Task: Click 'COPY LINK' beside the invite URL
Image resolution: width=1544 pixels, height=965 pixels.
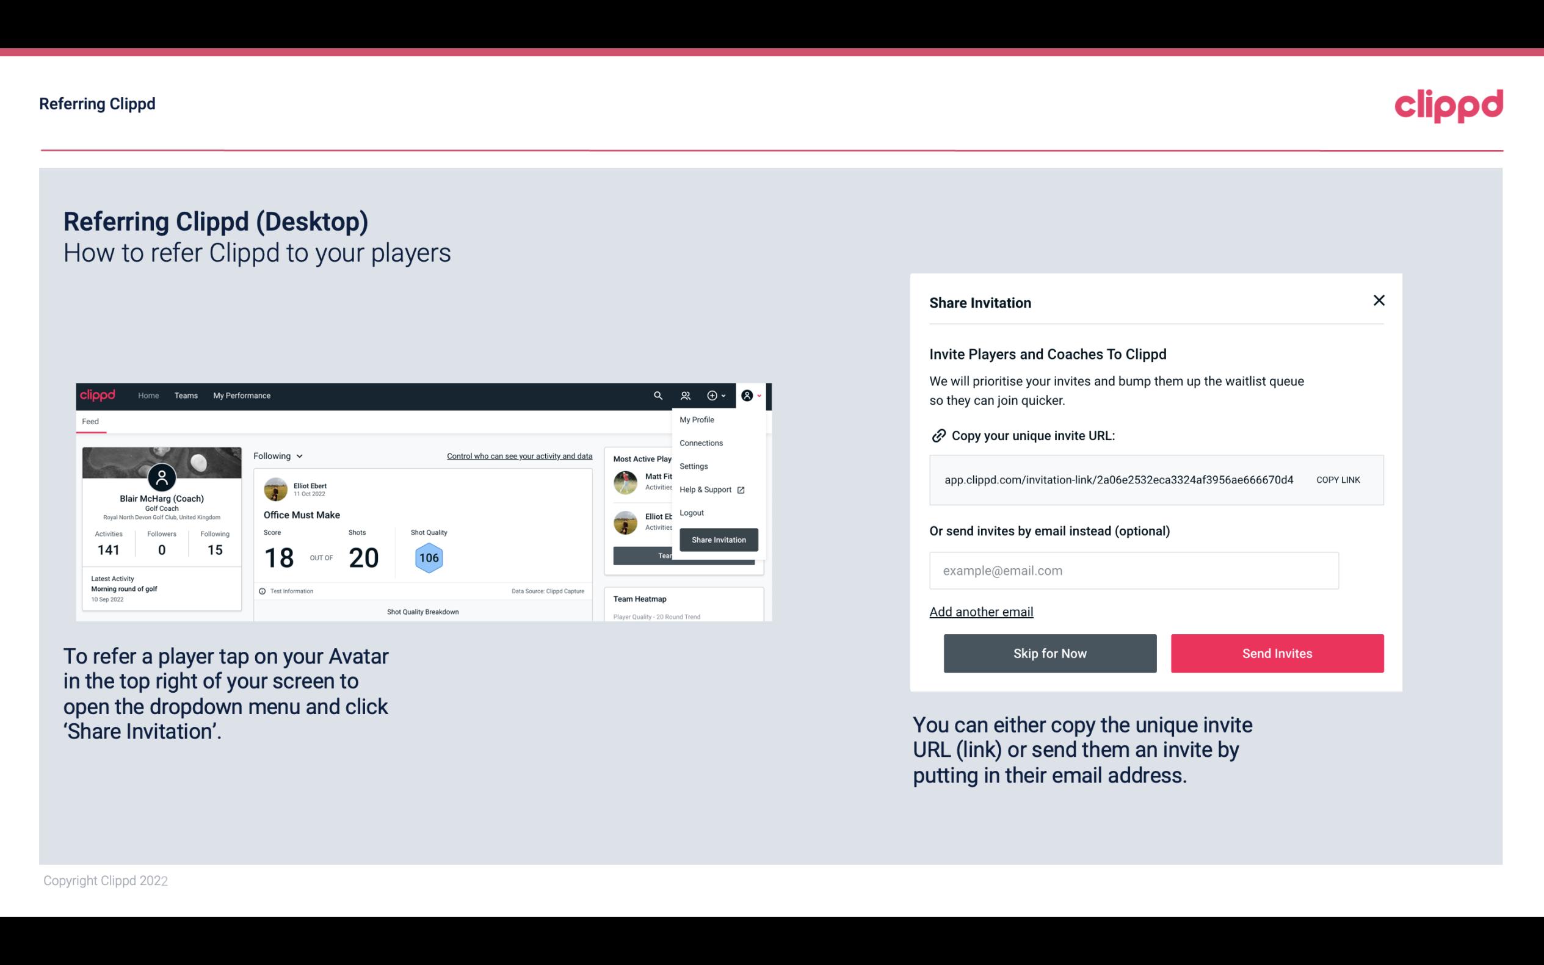Action: pos(1337,479)
